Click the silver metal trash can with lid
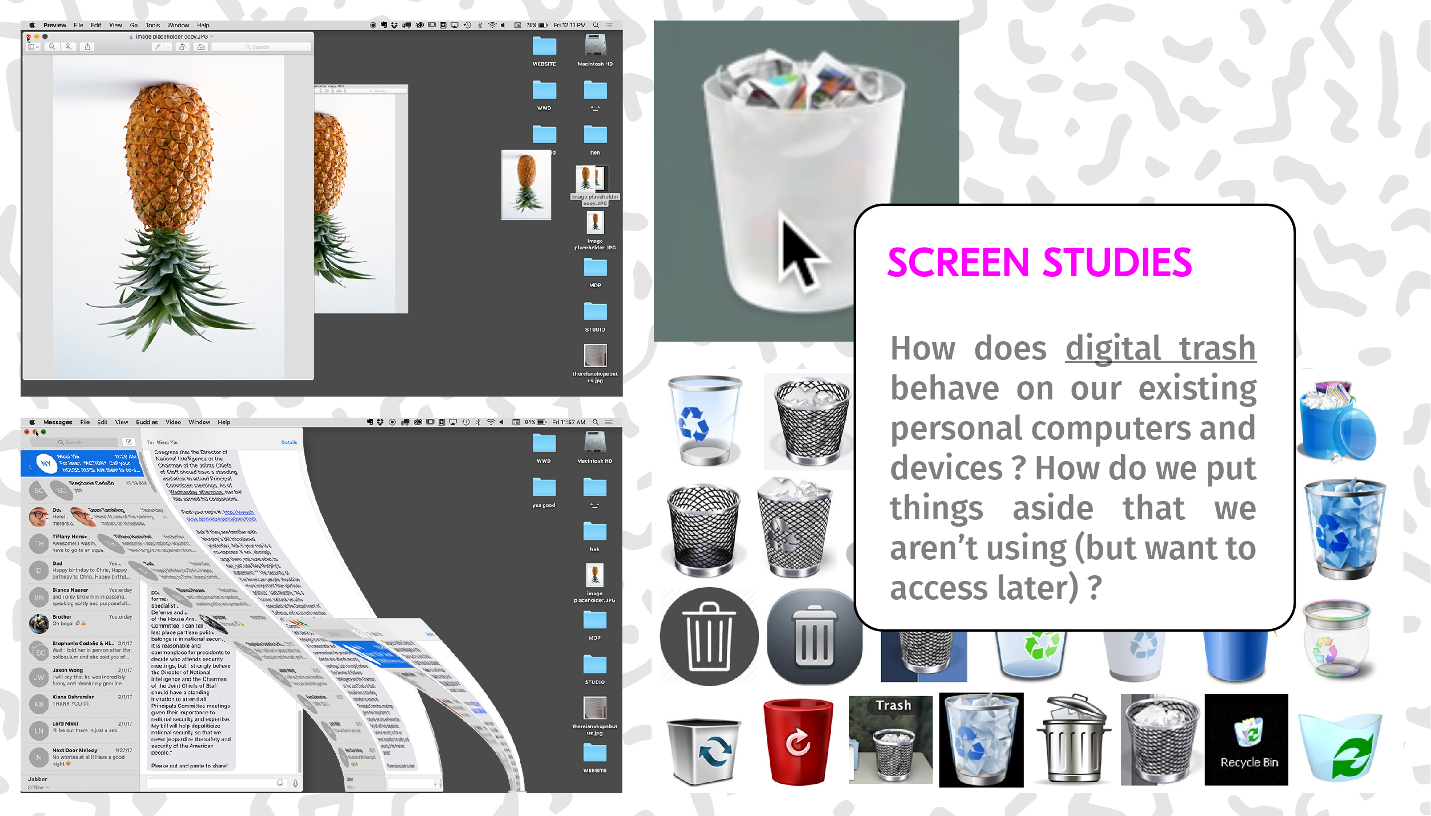Image resolution: width=1431 pixels, height=816 pixels. point(1072,738)
